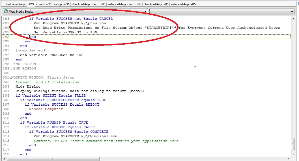Switch to setupnet4aip_client_x86 tab

pyautogui.click(x=124, y=4)
